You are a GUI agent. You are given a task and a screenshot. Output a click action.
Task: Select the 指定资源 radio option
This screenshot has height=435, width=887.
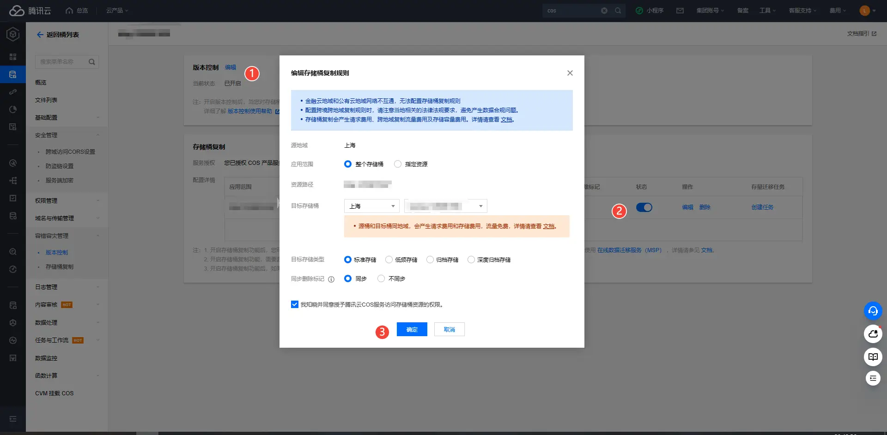coord(398,164)
